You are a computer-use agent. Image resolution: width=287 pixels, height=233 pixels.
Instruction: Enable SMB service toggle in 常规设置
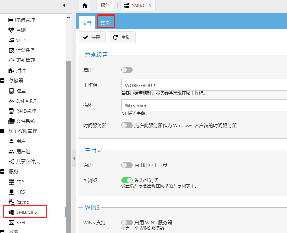pos(127,70)
